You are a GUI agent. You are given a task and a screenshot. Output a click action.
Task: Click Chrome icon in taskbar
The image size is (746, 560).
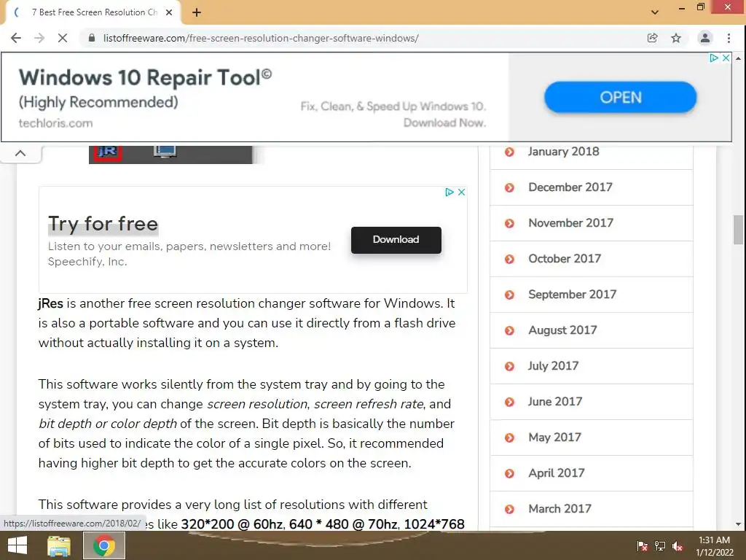[104, 545]
